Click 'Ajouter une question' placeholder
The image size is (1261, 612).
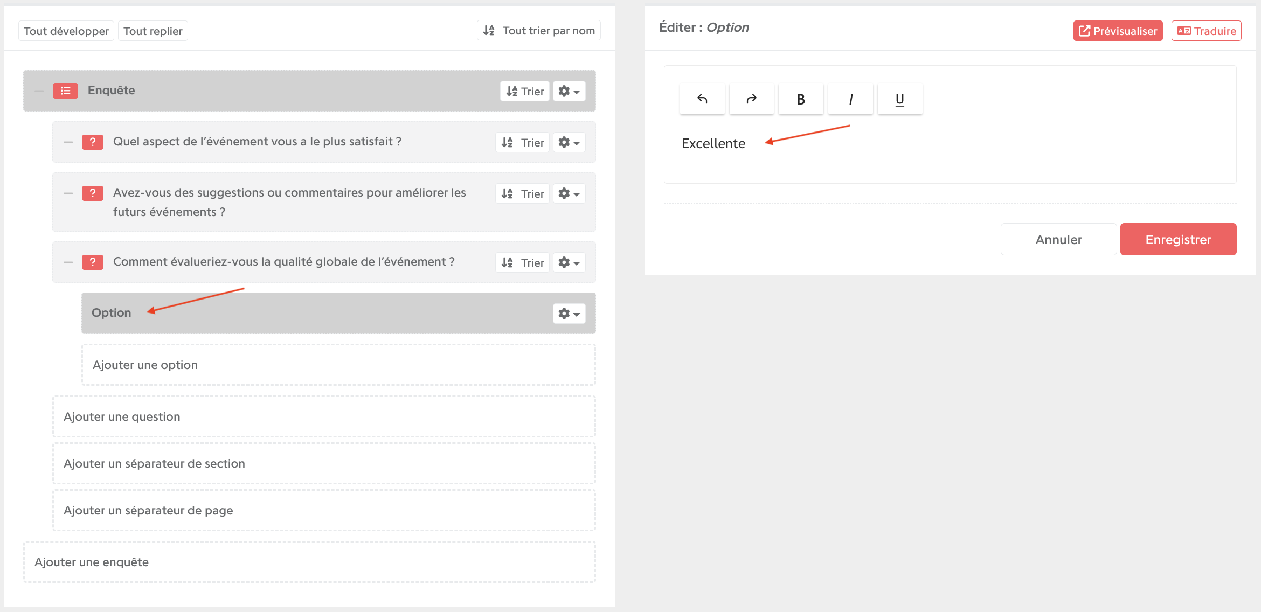[x=324, y=417]
